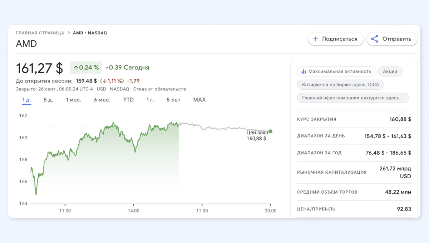
Task: Click the -1,79 pre-market change
Action: pyautogui.click(x=133, y=81)
